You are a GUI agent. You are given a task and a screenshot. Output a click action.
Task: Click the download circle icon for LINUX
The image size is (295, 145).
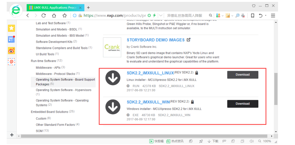point(113,78)
